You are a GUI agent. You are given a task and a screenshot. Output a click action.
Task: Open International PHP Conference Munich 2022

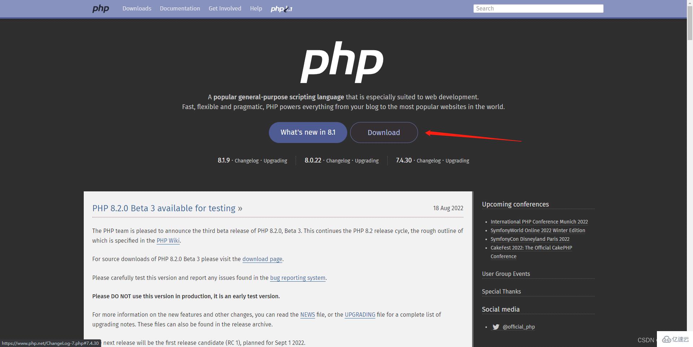coord(539,222)
